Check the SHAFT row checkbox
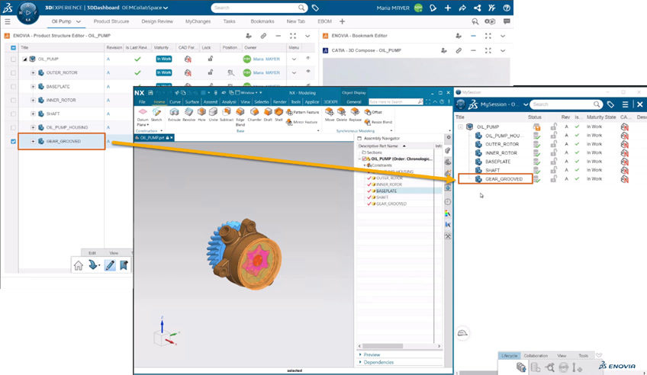This screenshot has height=375, width=647. pyautogui.click(x=13, y=114)
